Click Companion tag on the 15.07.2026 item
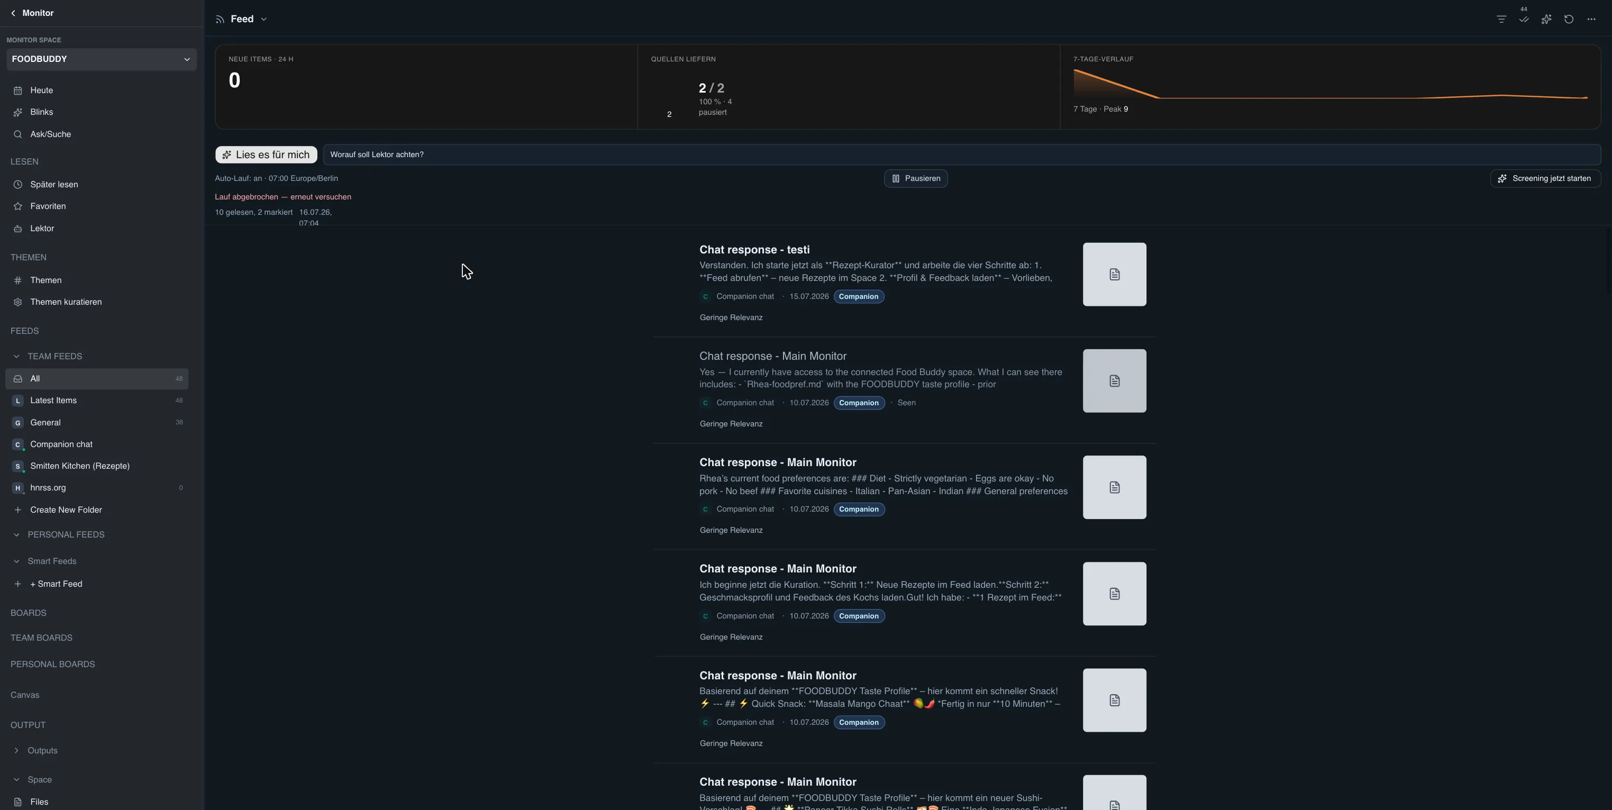Viewport: 1612px width, 810px height. coord(859,297)
